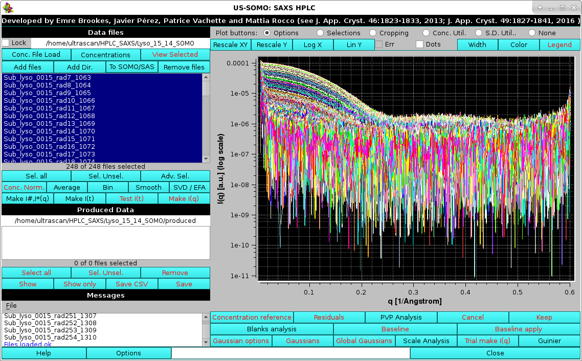Enable the Lock checkbox
582x361 pixels.
(x=6, y=43)
